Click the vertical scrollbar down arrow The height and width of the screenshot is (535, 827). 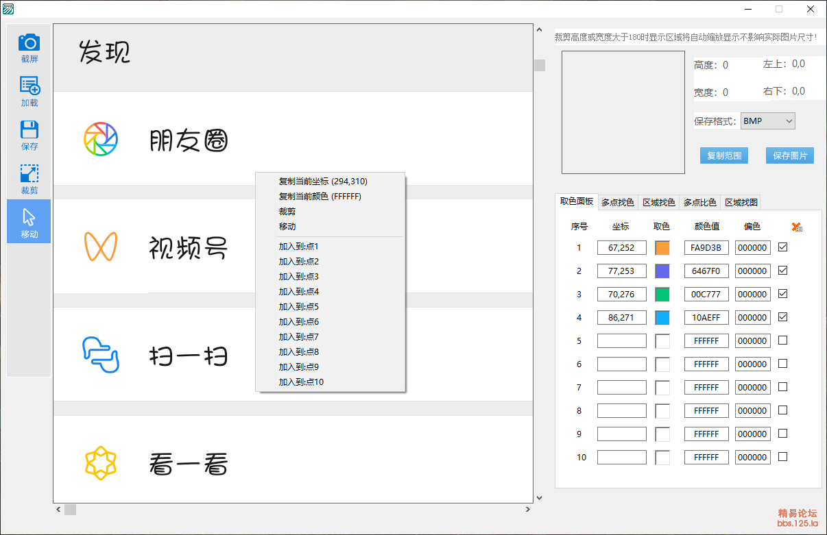pyautogui.click(x=539, y=498)
